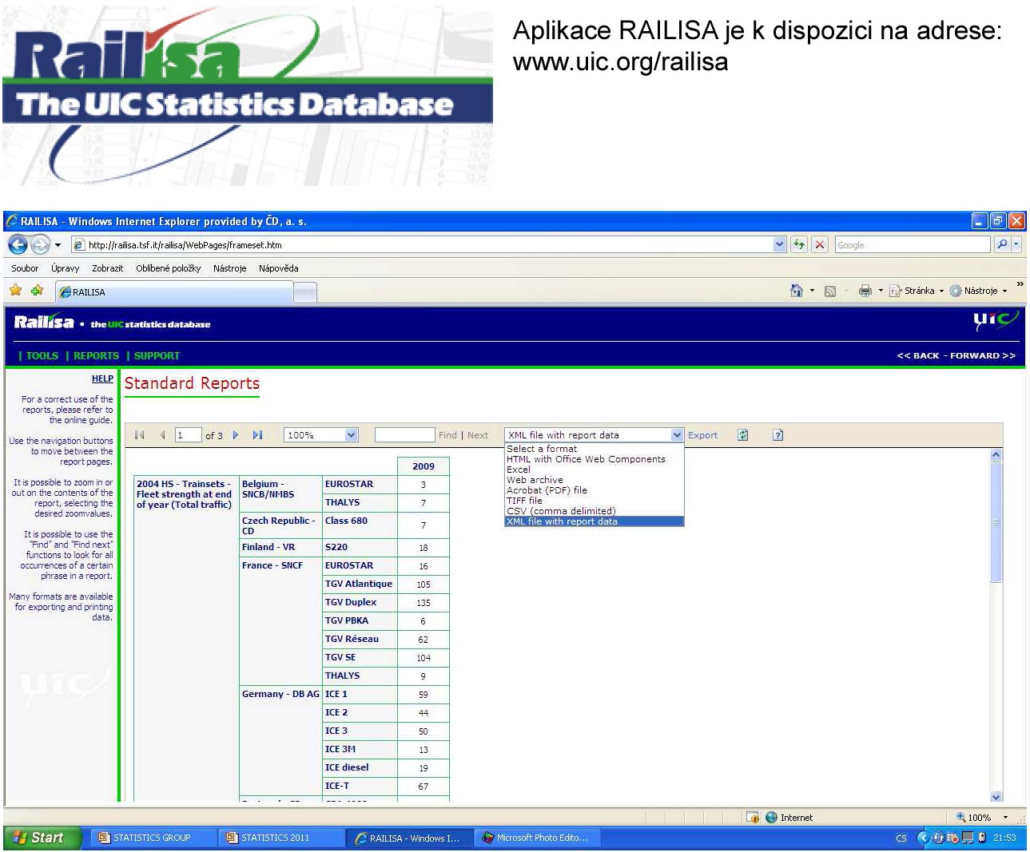Click the Home icon in toolbar

[x=796, y=291]
